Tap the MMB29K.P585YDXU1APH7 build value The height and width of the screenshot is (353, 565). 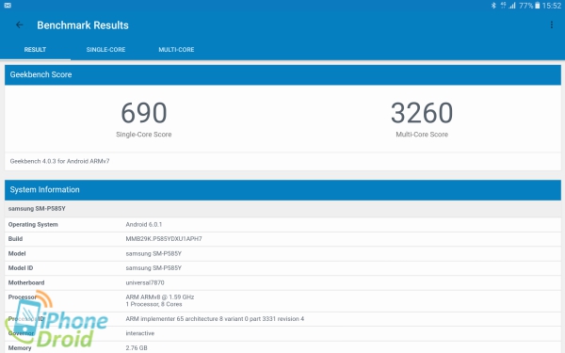coord(164,239)
